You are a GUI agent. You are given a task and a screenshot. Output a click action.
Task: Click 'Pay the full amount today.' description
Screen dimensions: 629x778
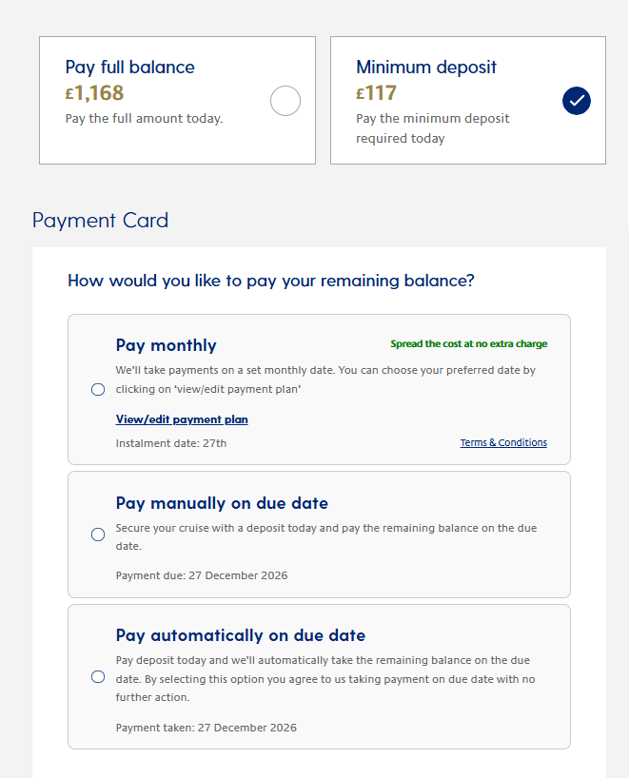pyautogui.click(x=144, y=119)
